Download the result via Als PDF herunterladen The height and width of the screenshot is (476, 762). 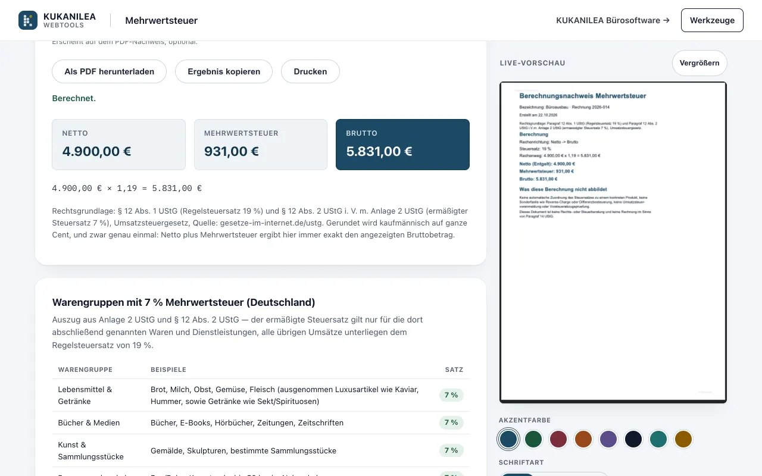click(x=110, y=71)
